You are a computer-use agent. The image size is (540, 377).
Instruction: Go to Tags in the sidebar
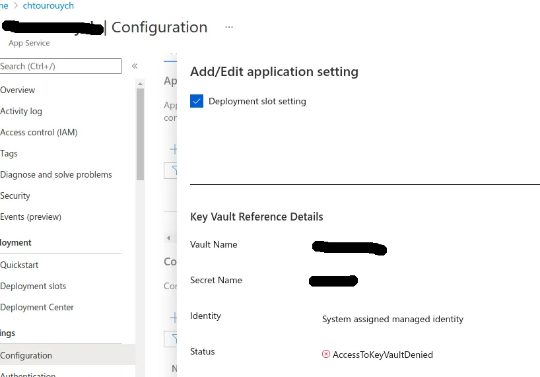[9, 153]
